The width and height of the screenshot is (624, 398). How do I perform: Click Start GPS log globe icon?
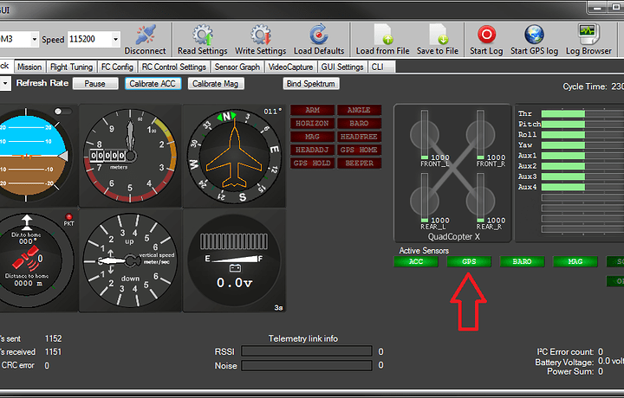coord(534,35)
